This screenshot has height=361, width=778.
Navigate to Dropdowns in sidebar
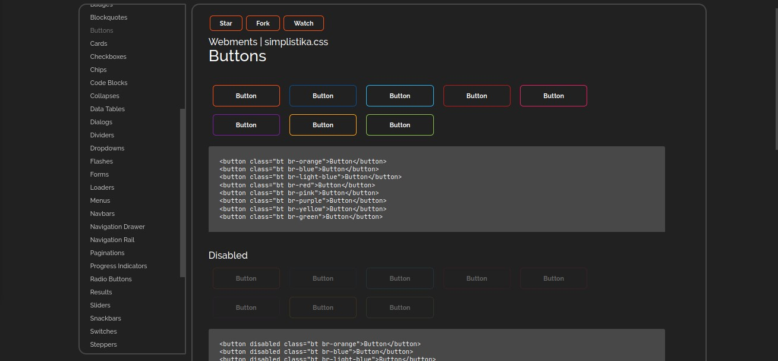point(107,148)
